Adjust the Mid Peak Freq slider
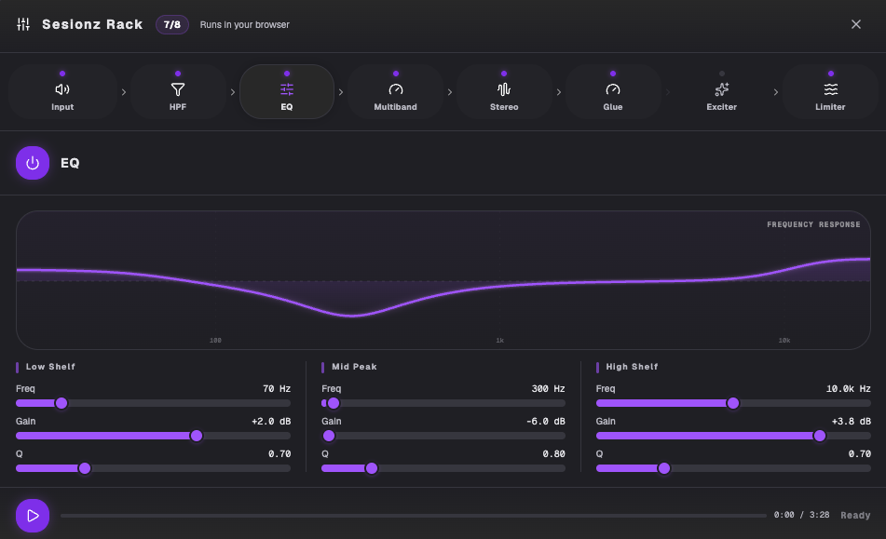 coord(443,403)
